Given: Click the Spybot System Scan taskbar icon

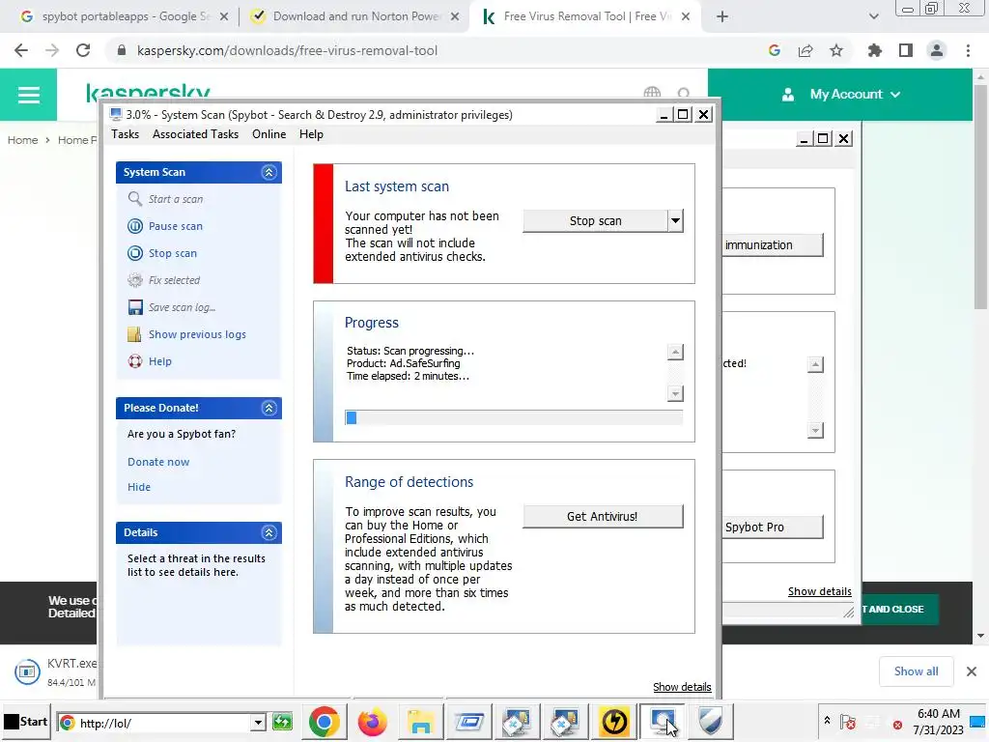Looking at the screenshot, I should [x=662, y=722].
